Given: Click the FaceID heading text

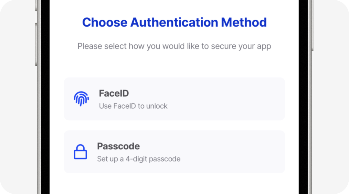Looking at the screenshot, I should point(113,93).
